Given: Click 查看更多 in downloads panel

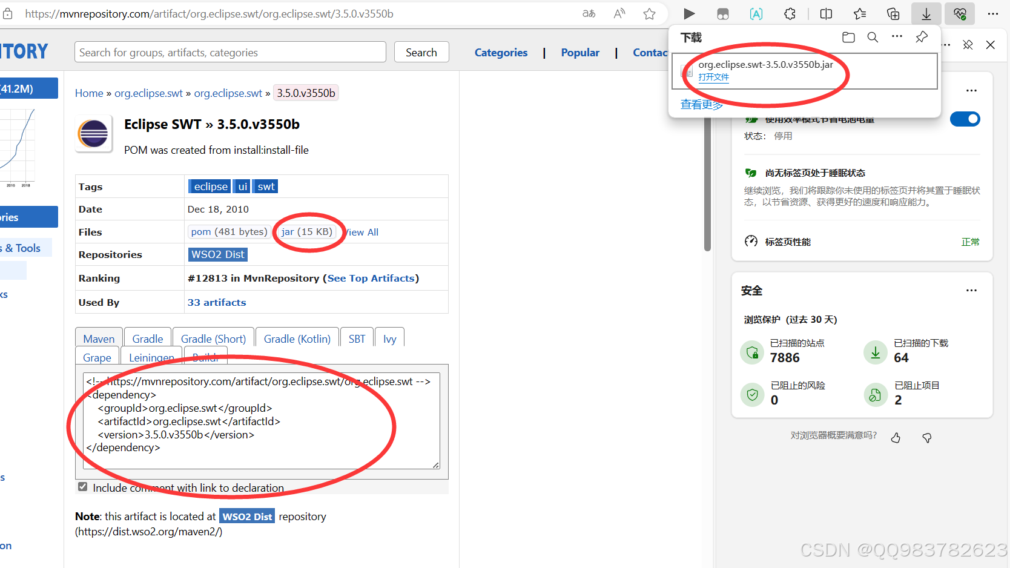Looking at the screenshot, I should pyautogui.click(x=701, y=105).
